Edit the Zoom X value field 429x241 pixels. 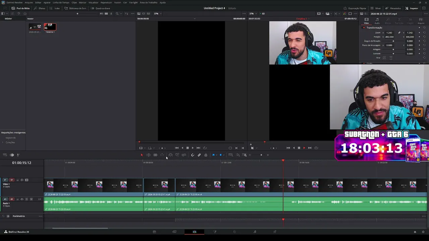coord(389,33)
